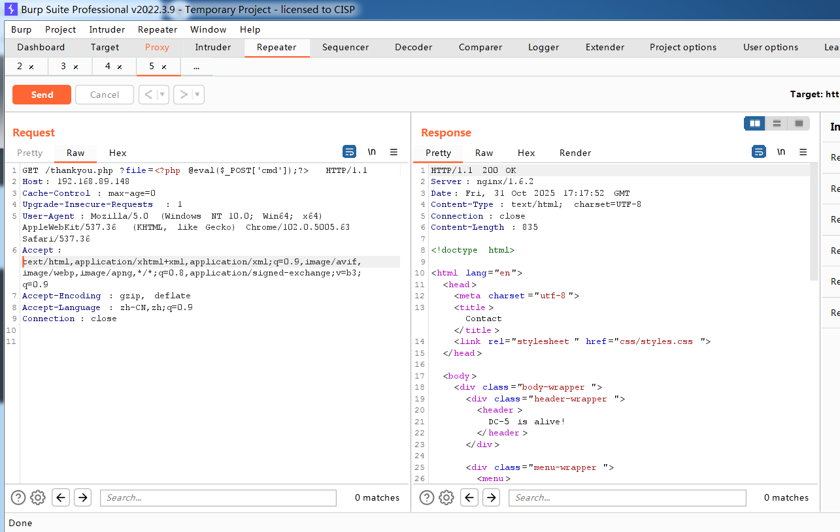Go to previous match in Response search

[x=469, y=497]
